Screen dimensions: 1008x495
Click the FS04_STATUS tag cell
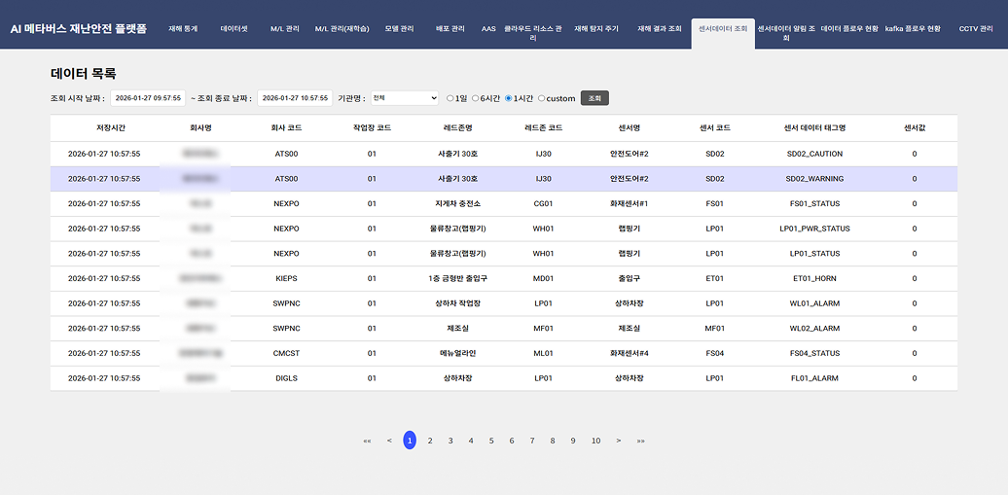coord(814,354)
